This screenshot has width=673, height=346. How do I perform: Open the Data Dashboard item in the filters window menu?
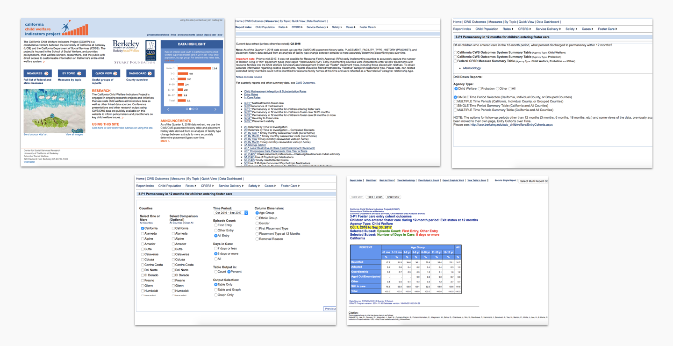pos(231,179)
